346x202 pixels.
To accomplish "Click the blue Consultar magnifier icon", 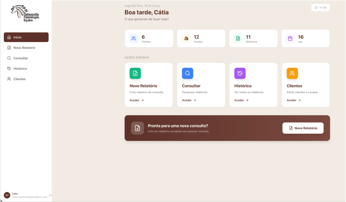I will point(188,73).
